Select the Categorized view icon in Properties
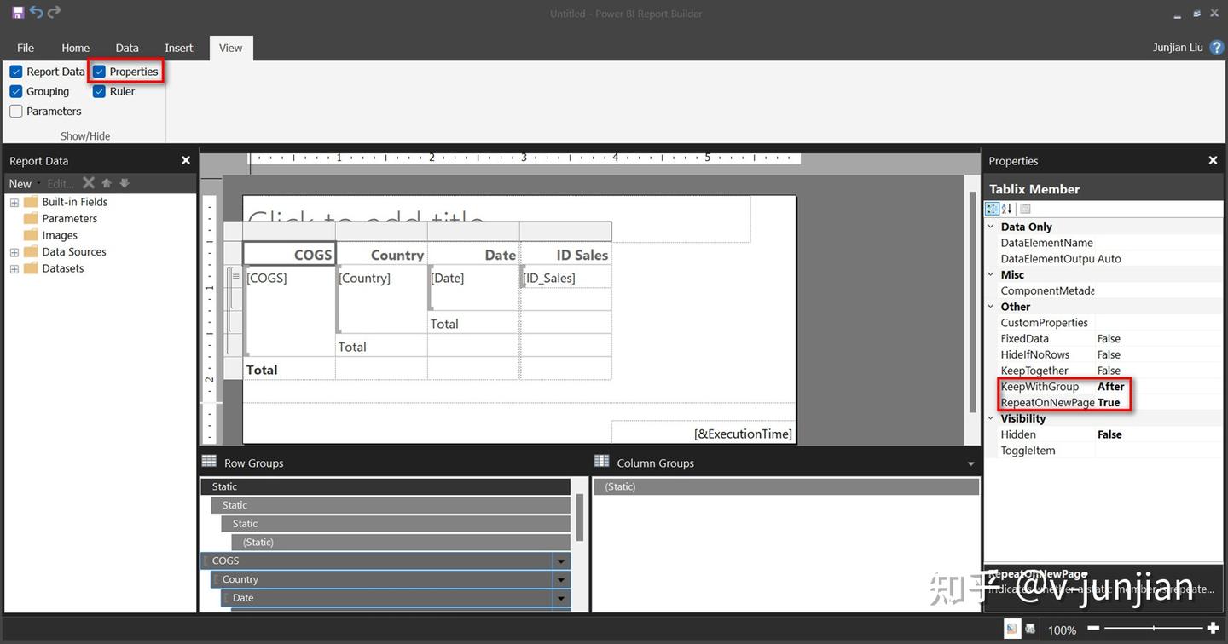This screenshot has width=1228, height=644. [992, 209]
